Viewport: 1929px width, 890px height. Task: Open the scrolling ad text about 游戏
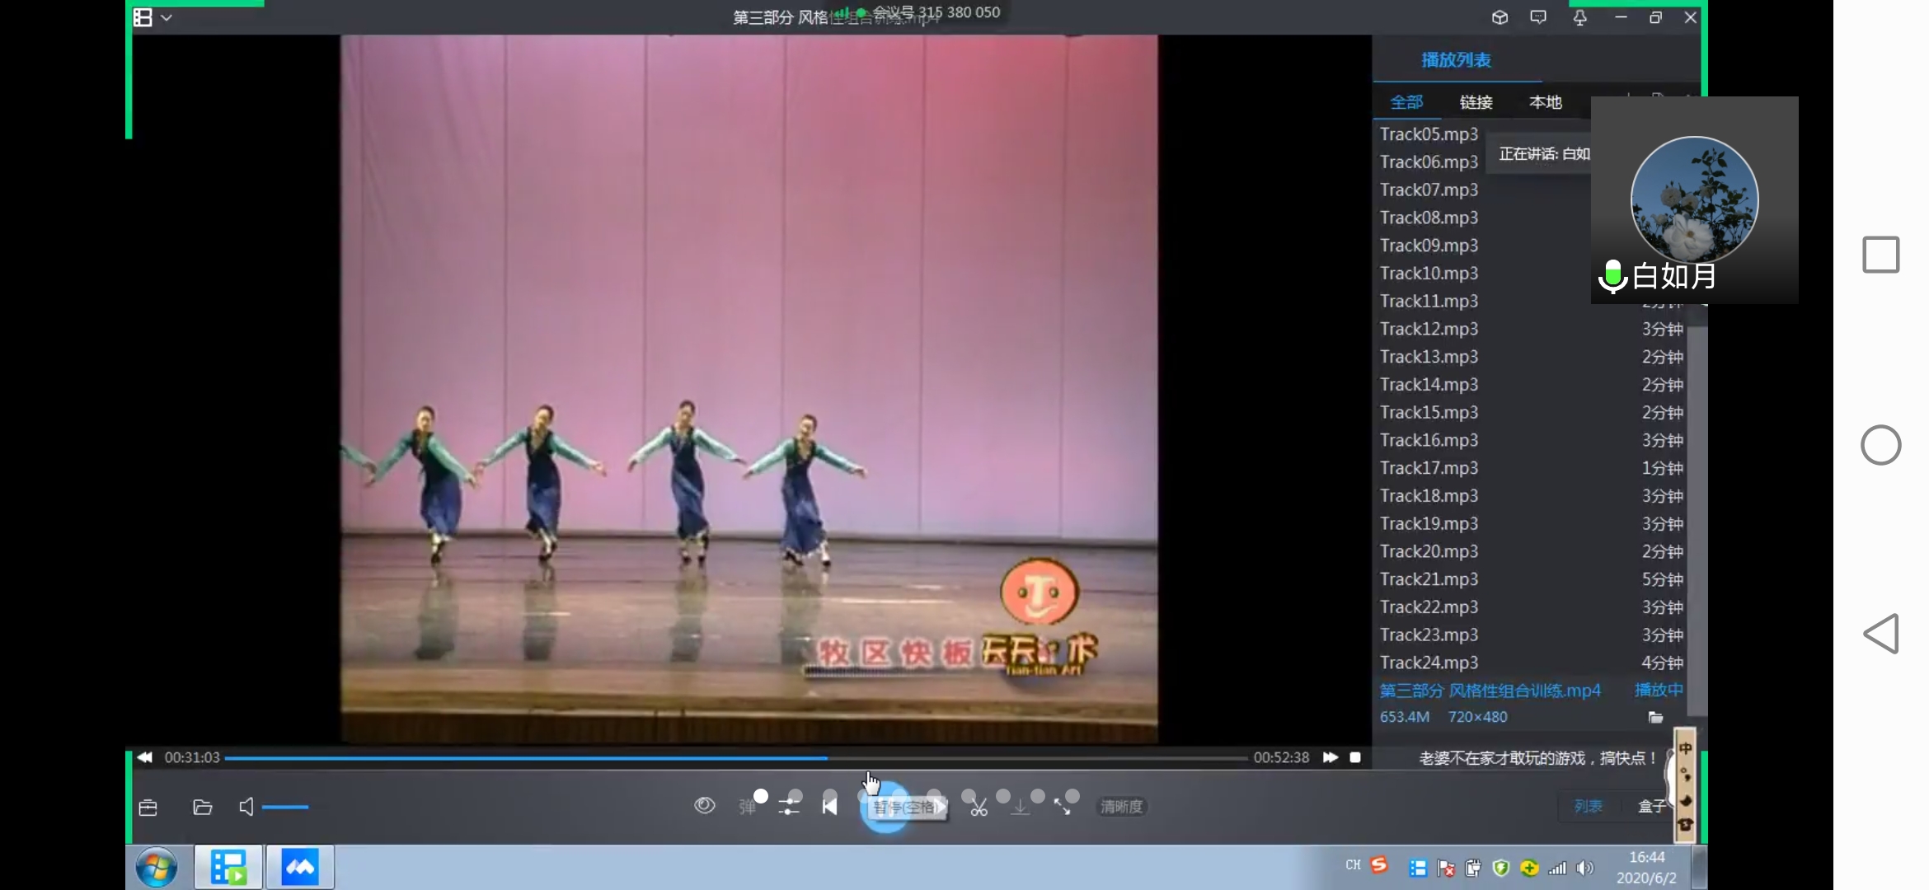coord(1537,758)
